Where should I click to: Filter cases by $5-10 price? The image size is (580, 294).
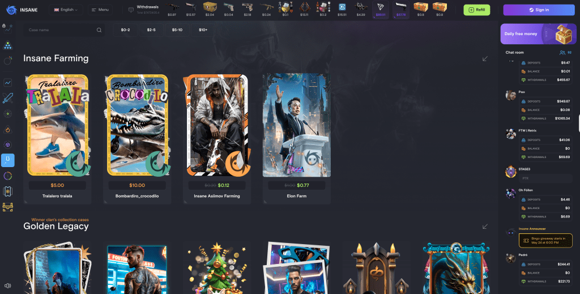pyautogui.click(x=177, y=30)
